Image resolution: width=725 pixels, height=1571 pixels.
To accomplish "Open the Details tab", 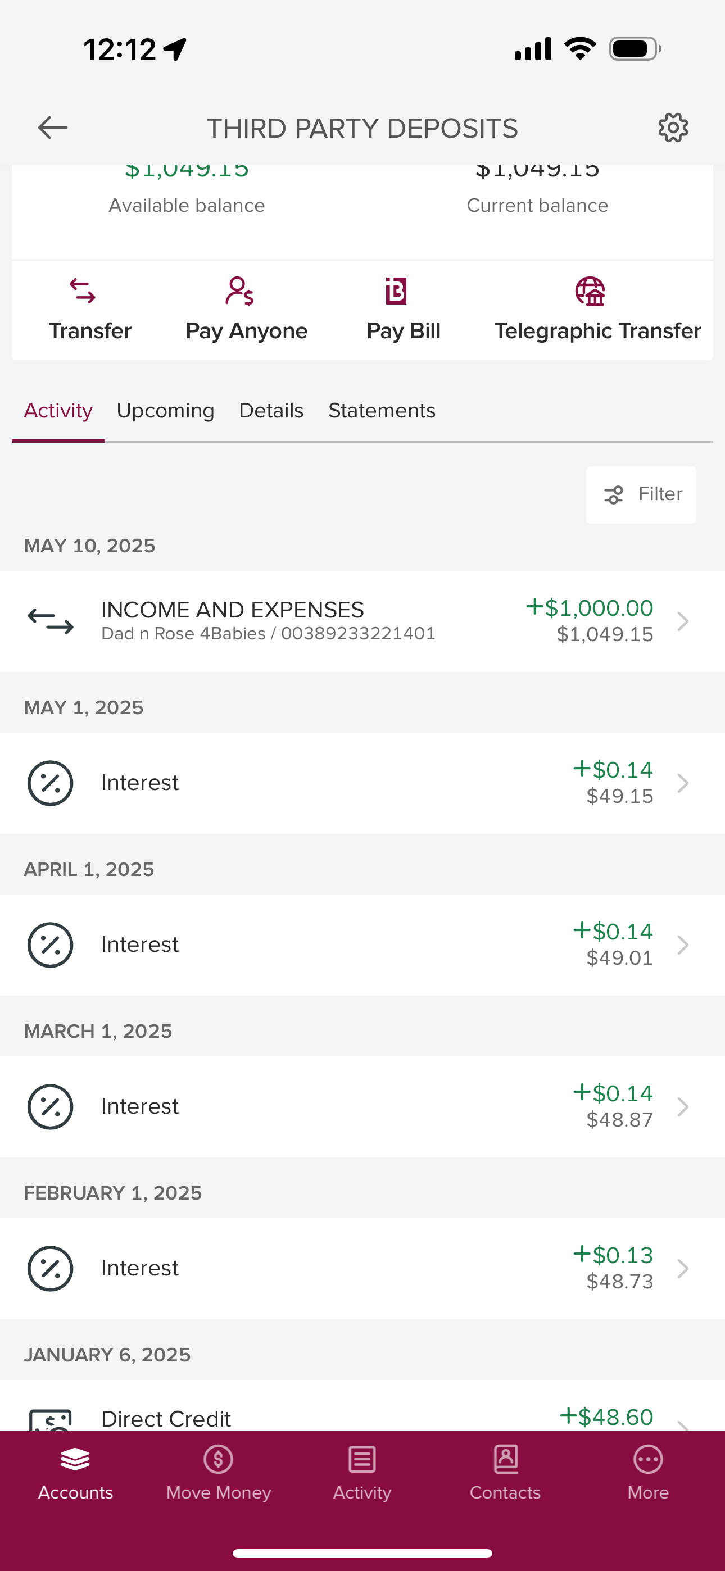I will tap(271, 411).
